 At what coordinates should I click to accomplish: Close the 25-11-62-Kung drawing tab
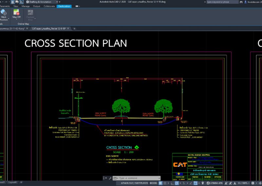[27, 28]
